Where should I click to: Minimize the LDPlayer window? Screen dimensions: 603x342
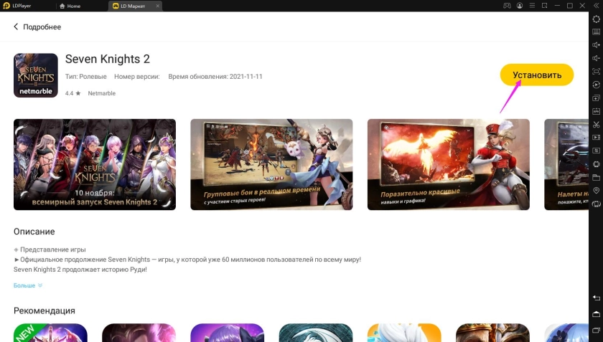coord(557,6)
